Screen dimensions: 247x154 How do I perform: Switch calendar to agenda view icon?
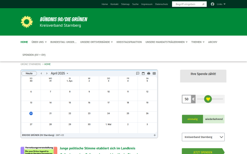[137, 74]
